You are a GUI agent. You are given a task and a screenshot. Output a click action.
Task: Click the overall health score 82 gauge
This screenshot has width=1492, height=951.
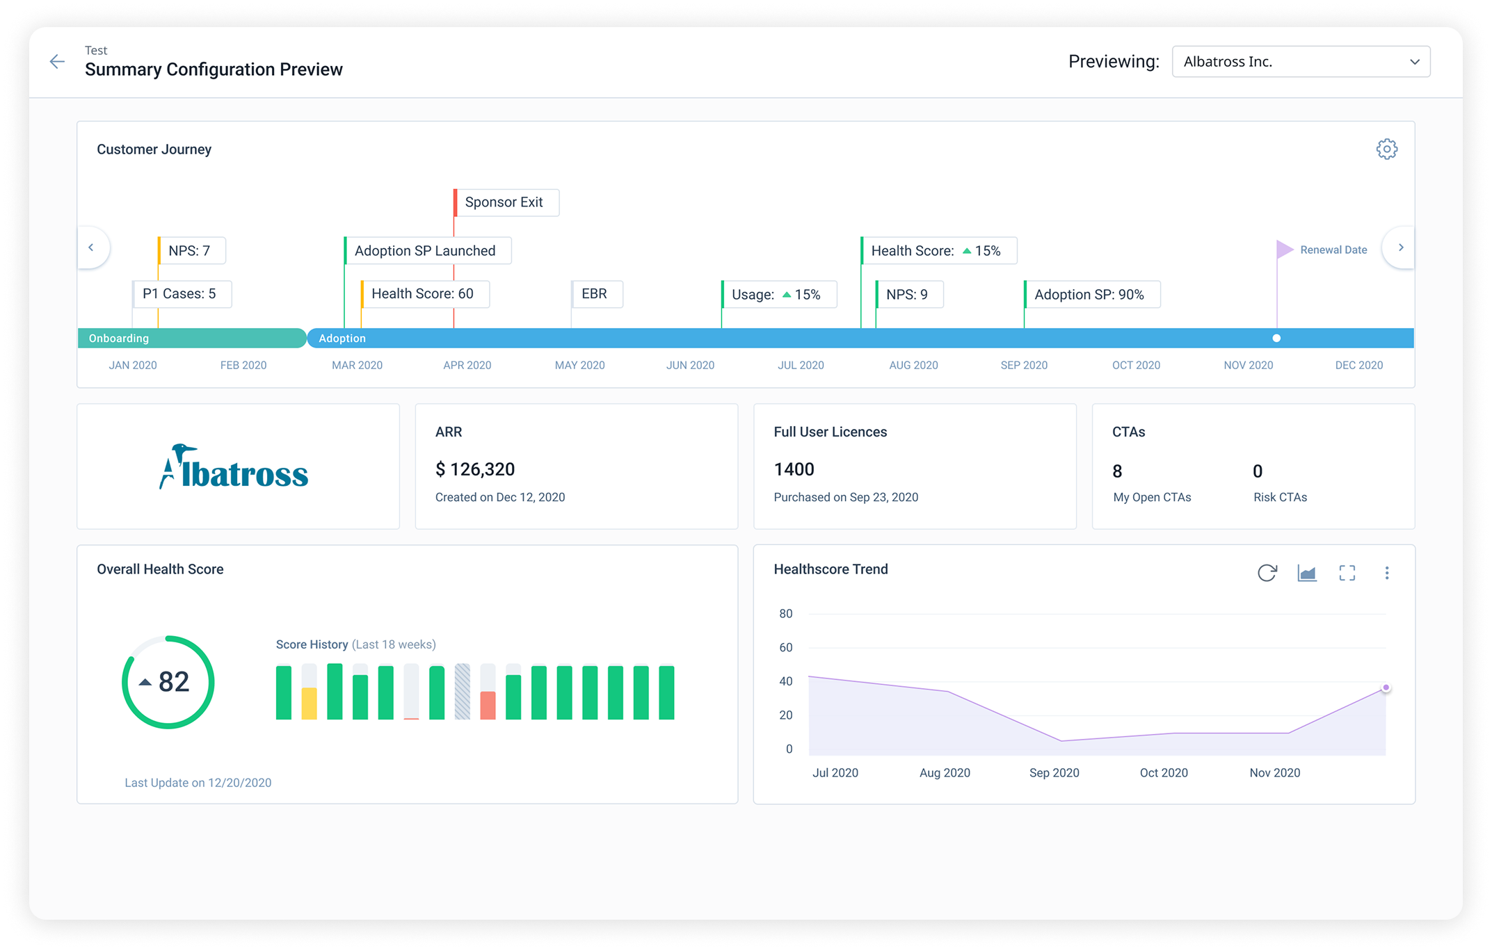[168, 682]
